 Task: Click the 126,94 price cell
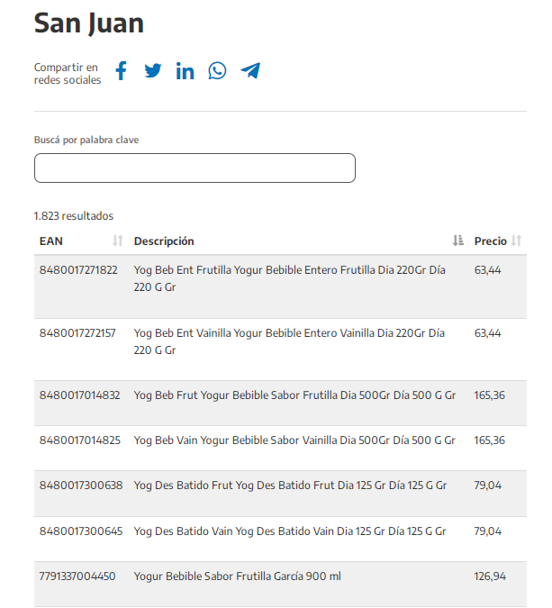pyautogui.click(x=489, y=576)
